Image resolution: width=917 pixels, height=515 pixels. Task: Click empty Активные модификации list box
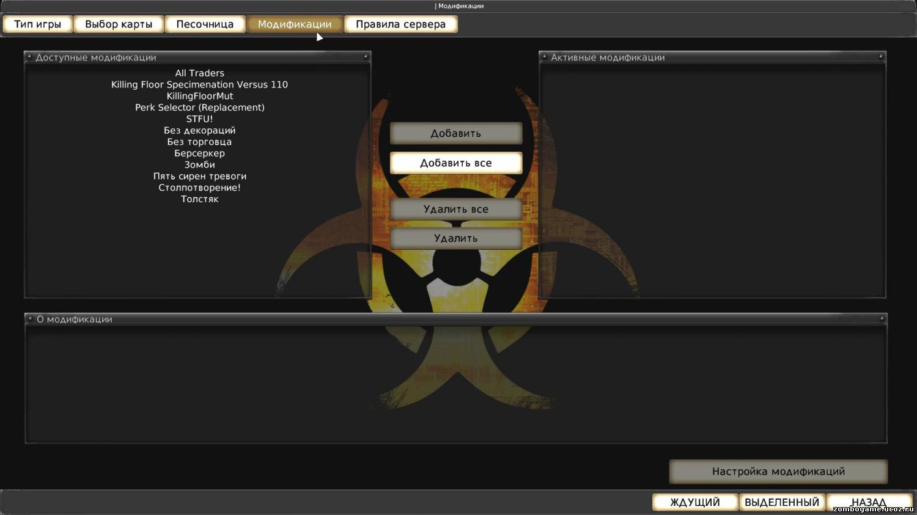coord(713,180)
